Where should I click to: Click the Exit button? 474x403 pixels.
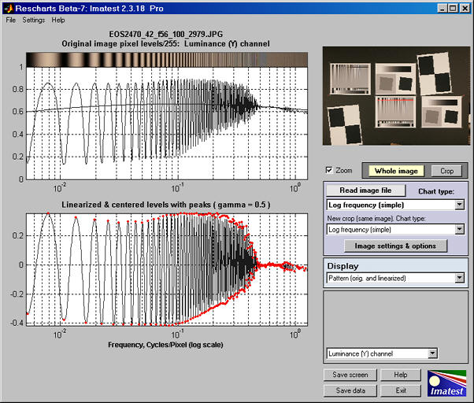click(401, 390)
